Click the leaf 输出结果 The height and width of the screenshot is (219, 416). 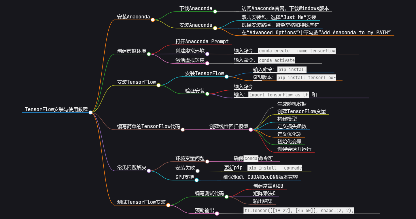click(263, 201)
